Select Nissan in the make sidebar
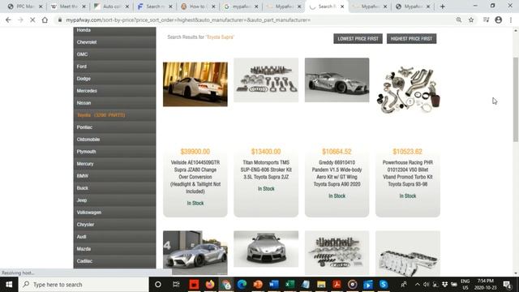Viewport: 519px width, 292px height. point(114,103)
